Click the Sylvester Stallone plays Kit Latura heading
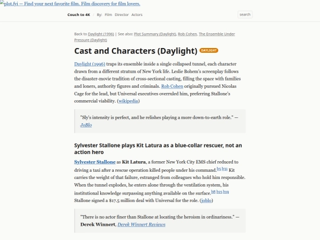Screen dimensions: 320x240 pyautogui.click(x=158, y=149)
